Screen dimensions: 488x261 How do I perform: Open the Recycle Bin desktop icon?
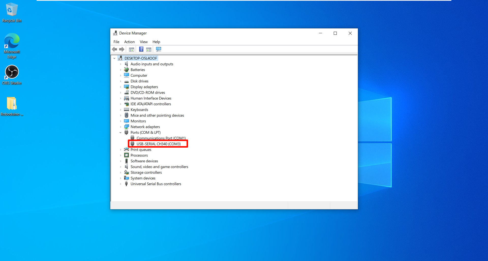[x=12, y=13]
